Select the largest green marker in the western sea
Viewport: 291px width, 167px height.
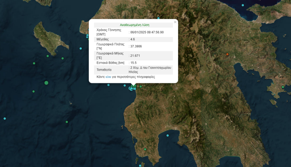pyautogui.click(x=46, y=83)
